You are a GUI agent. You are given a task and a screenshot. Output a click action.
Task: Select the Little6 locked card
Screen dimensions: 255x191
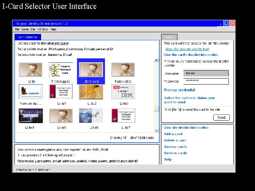pyautogui.click(x=91, y=115)
